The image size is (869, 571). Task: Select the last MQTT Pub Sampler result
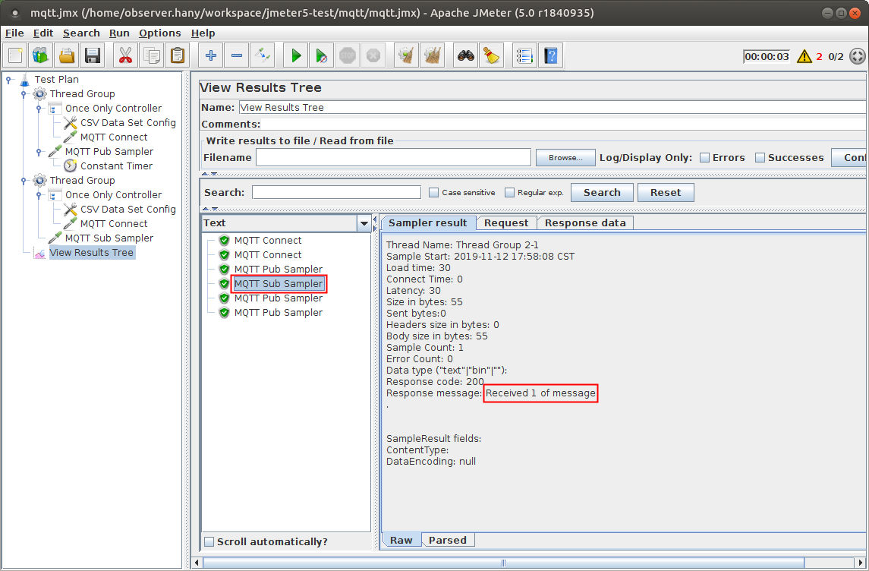tap(279, 313)
